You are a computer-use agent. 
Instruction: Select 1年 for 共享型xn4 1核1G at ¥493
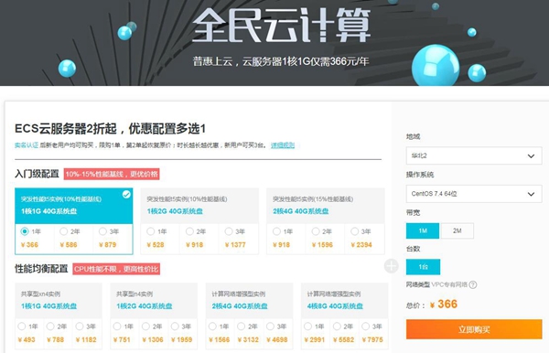pos(22,326)
